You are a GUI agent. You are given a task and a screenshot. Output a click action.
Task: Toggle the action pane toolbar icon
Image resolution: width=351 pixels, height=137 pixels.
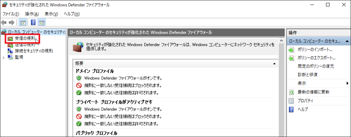tap(42, 22)
